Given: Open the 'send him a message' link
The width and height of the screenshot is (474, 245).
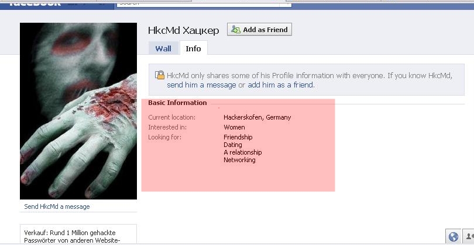Looking at the screenshot, I should point(201,85).
